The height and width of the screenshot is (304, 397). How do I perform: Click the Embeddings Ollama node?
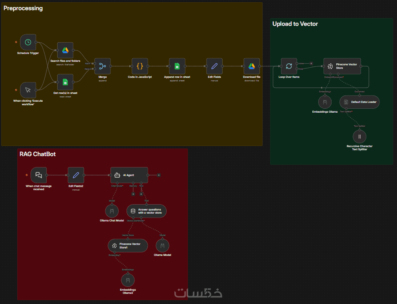pyautogui.click(x=325, y=102)
